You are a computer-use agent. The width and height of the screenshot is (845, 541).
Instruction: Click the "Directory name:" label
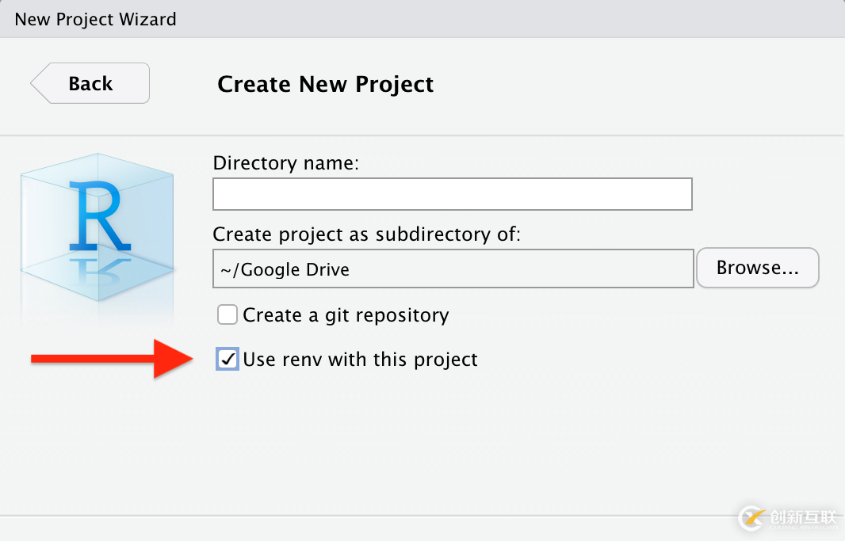286,164
